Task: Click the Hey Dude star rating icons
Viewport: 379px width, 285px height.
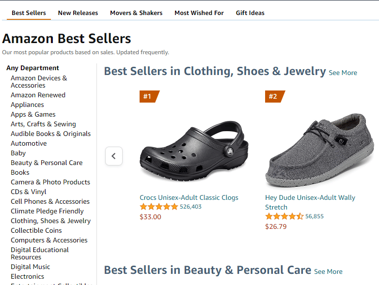Action: pos(284,217)
